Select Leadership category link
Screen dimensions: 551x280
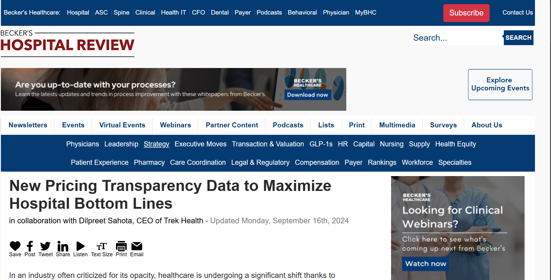tap(121, 144)
